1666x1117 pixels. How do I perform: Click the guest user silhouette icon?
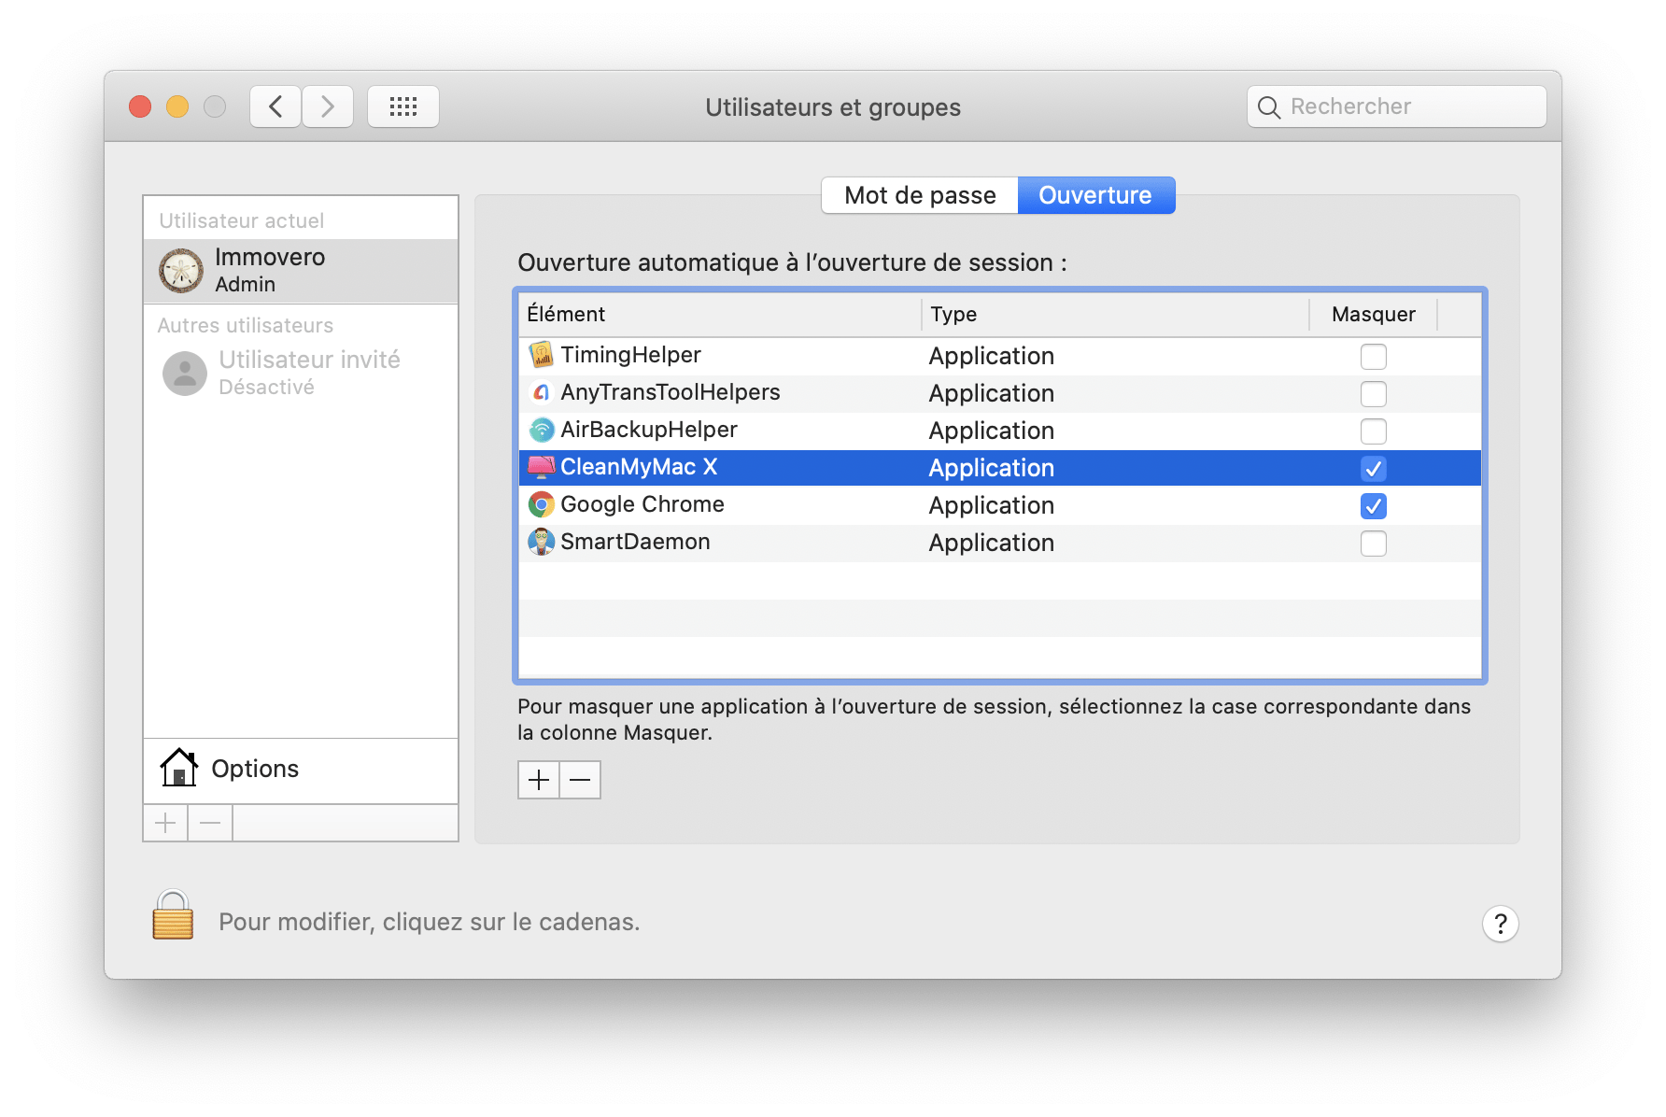(185, 374)
